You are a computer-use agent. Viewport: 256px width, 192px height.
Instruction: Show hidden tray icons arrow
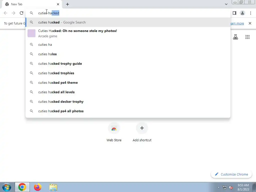pyautogui.click(x=218, y=187)
